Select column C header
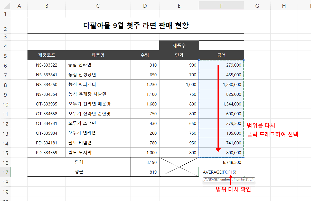The width and height of the screenshot is (311, 201). pos(98,6)
